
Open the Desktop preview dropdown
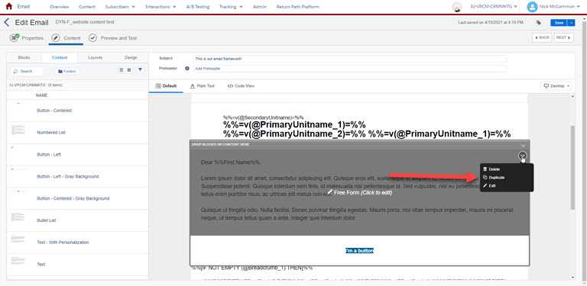tap(556, 86)
